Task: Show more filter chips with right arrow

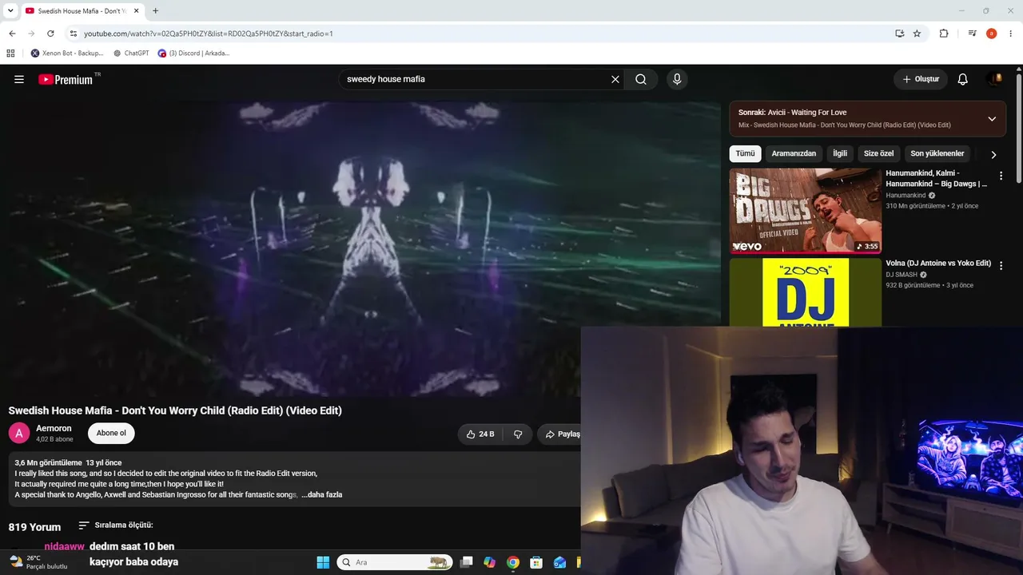Action: (993, 154)
